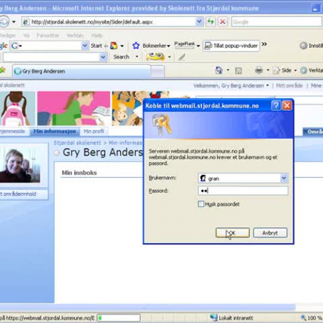This screenshot has width=323, height=323.
Task: Click the page loading progress bar
Action: pyautogui.click(x=118, y=318)
